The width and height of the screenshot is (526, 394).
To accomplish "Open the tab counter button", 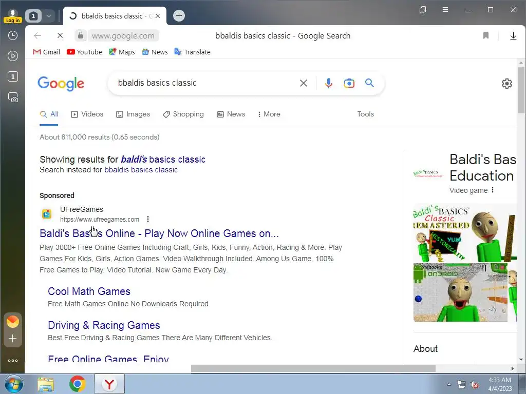I will coord(33,16).
